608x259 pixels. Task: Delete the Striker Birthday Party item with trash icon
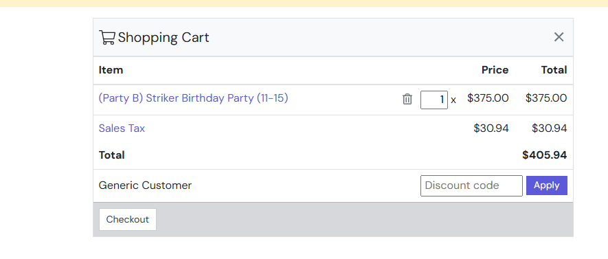point(407,99)
